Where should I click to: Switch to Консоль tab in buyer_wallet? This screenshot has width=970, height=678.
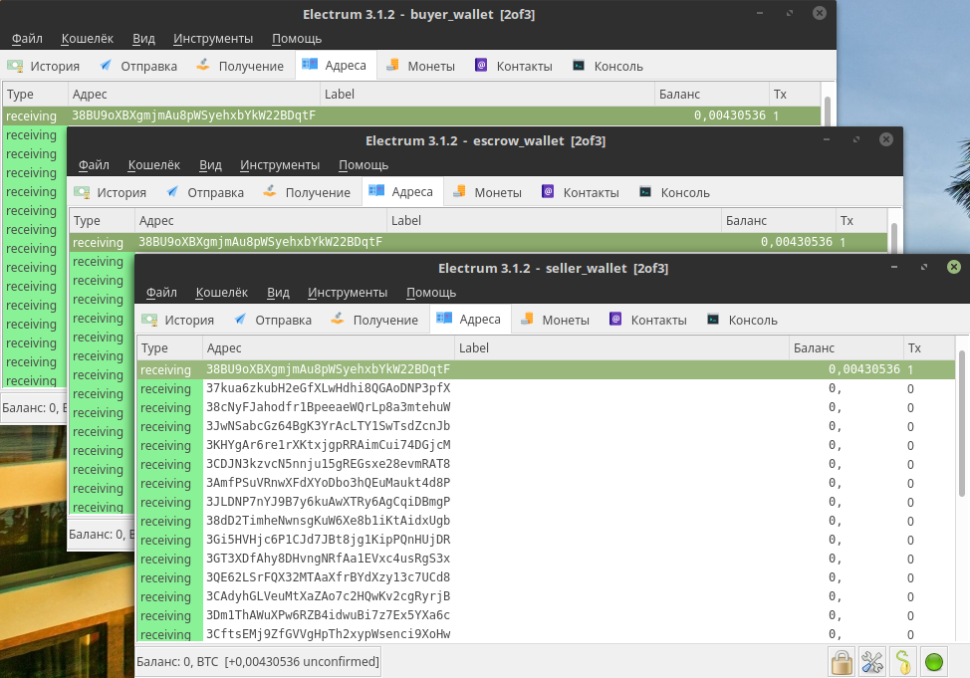[608, 66]
